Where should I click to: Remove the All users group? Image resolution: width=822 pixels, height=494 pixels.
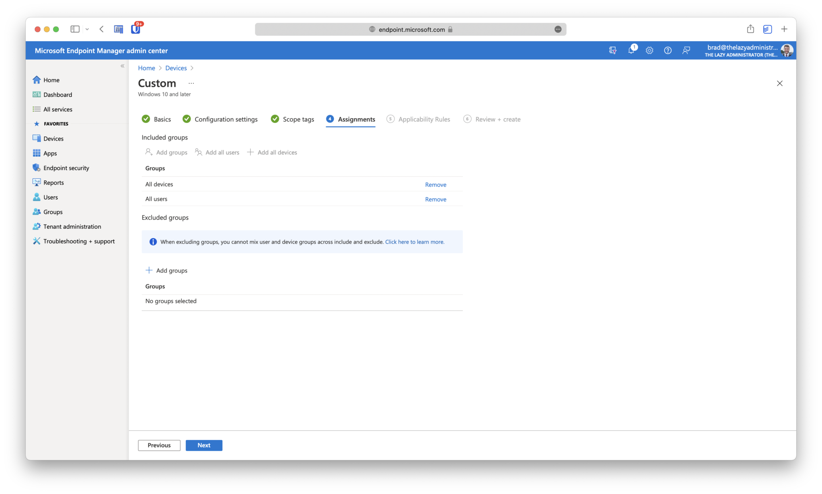435,200
